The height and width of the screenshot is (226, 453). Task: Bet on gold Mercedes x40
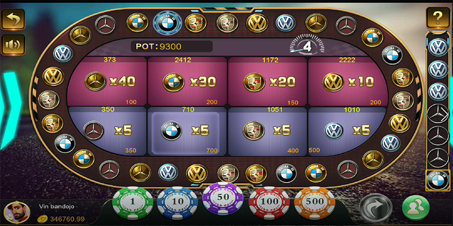click(x=107, y=81)
